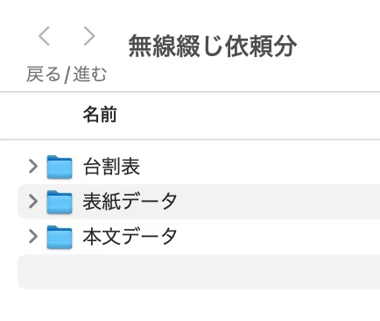The image size is (380, 321).
Task: Click the 台割表 folder icon
Action: [60, 167]
